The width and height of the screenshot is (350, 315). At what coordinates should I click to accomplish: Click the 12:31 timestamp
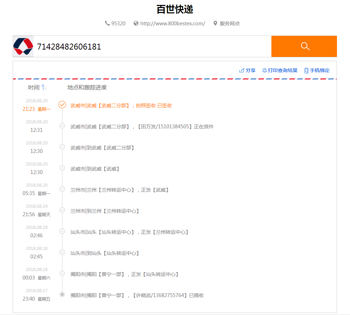tap(36, 130)
